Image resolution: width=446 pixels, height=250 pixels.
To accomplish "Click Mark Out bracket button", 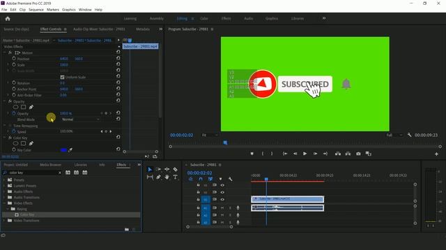I will 272,153.
